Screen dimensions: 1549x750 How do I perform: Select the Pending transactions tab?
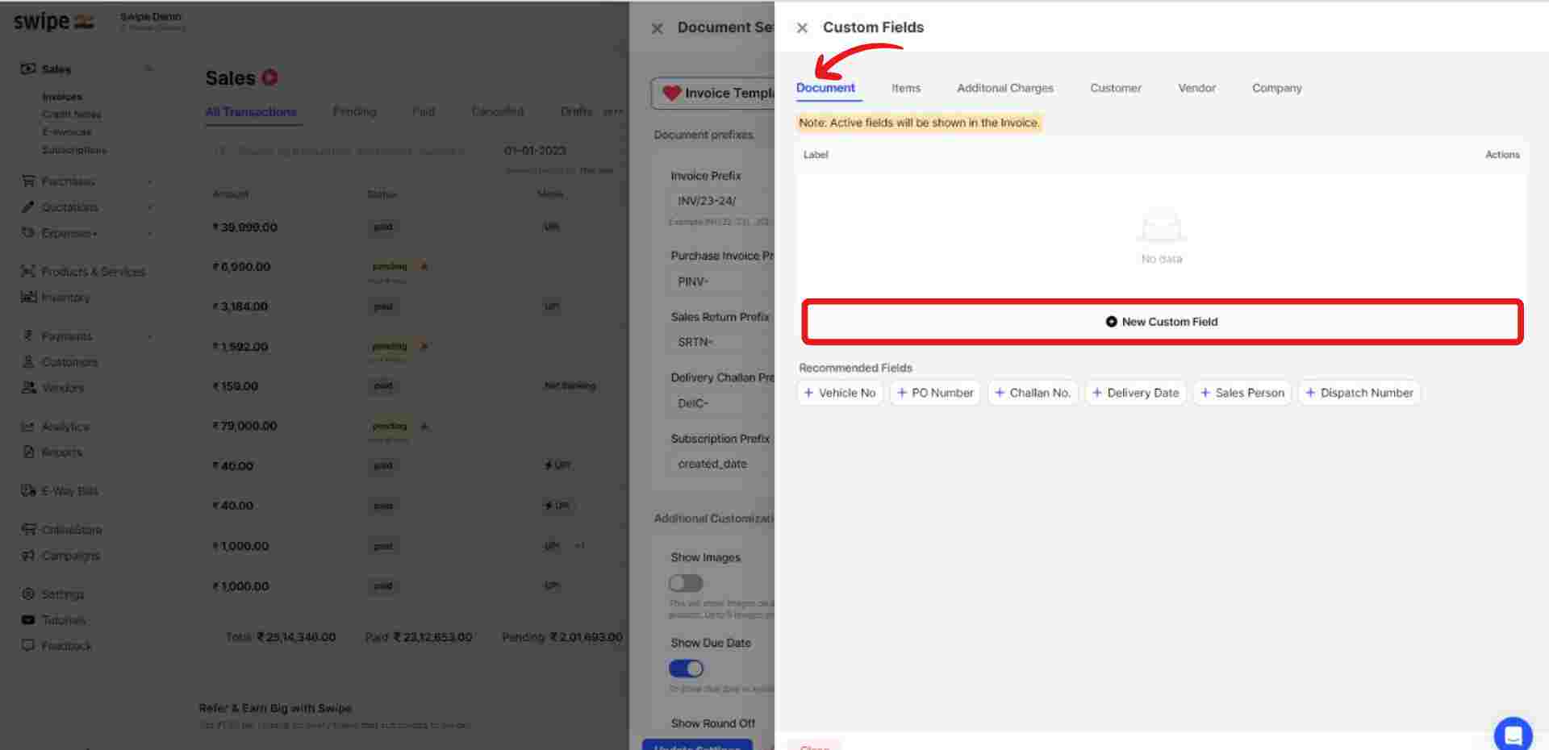click(354, 111)
